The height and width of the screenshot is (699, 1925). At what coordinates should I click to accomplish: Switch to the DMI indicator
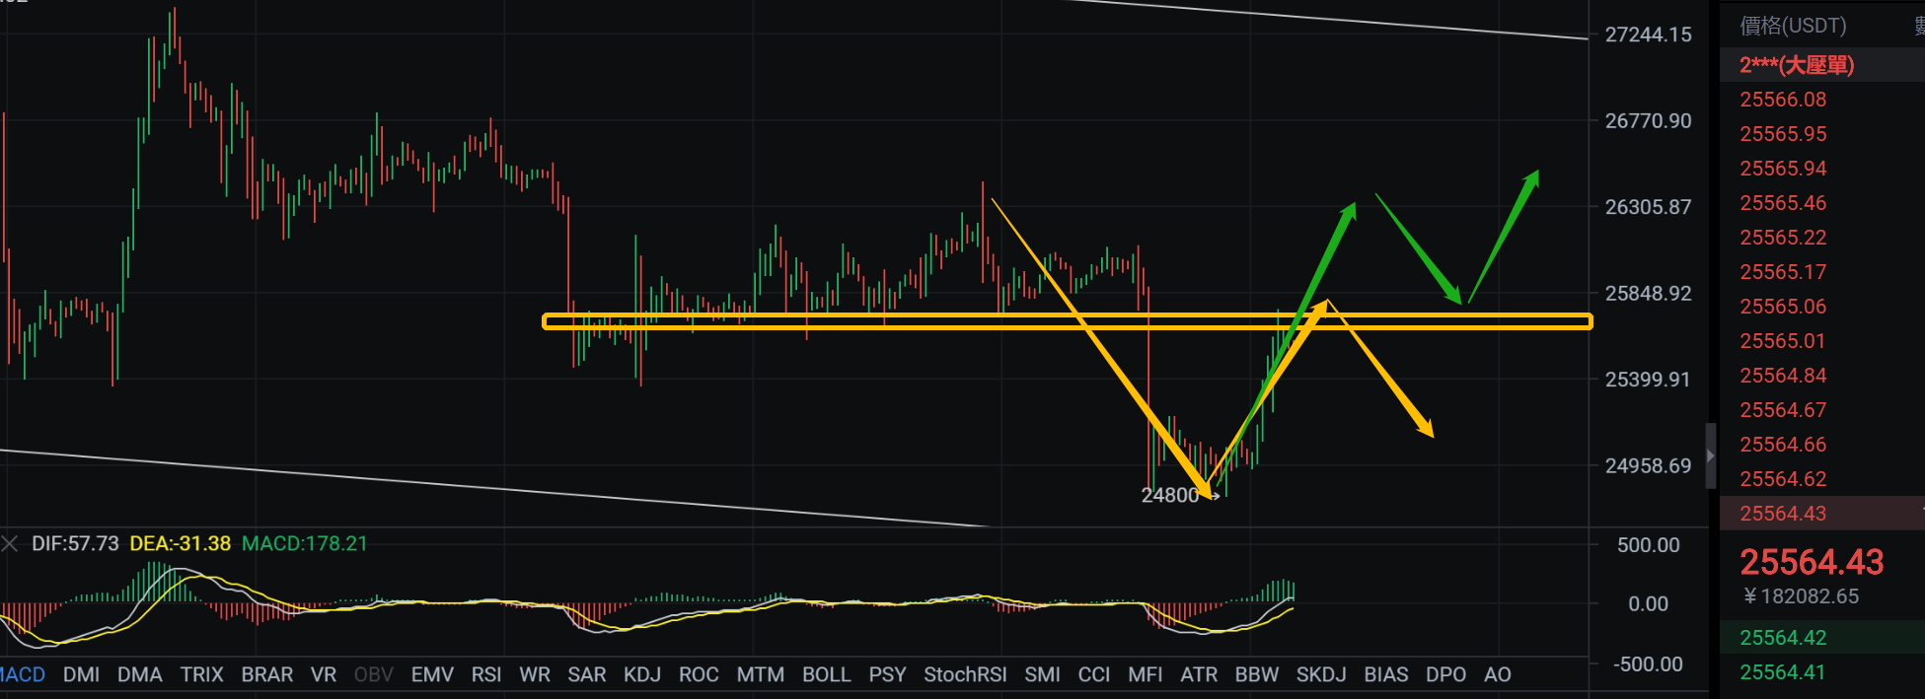81,674
